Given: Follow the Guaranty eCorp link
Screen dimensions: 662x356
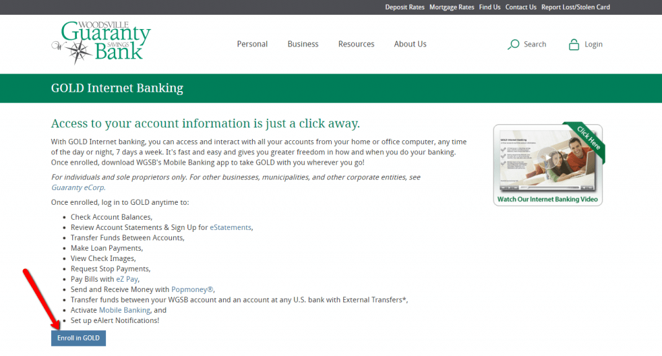Looking at the screenshot, I should coord(78,188).
